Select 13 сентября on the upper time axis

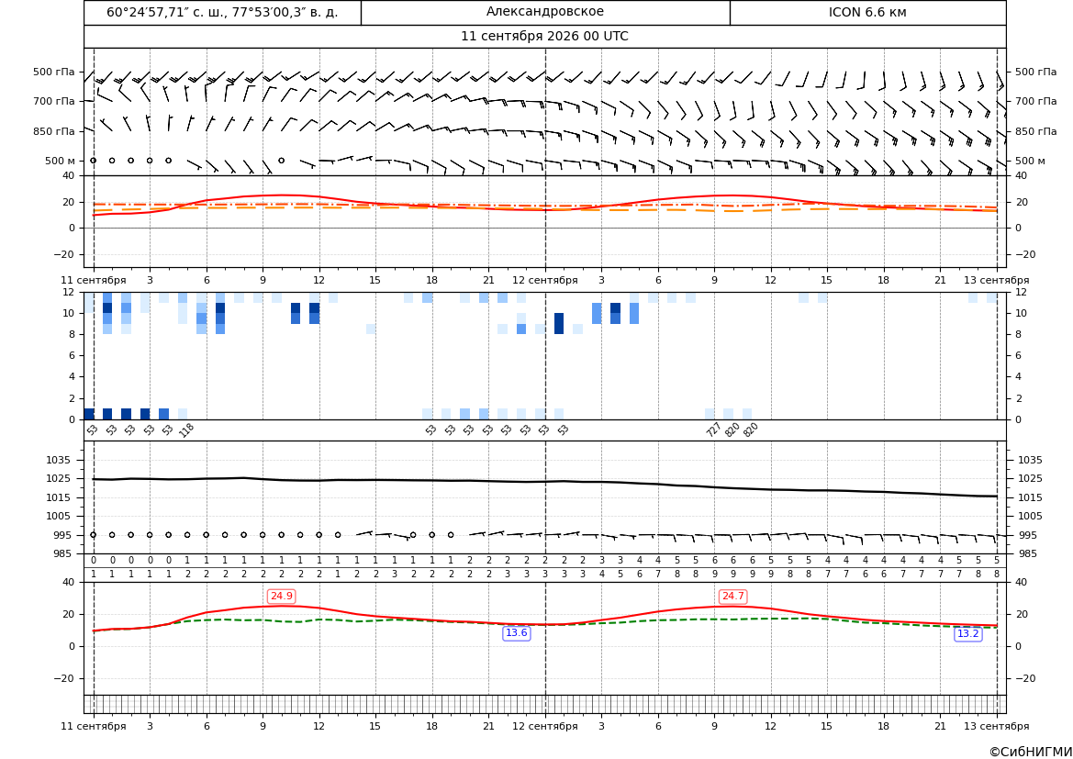pos(997,280)
